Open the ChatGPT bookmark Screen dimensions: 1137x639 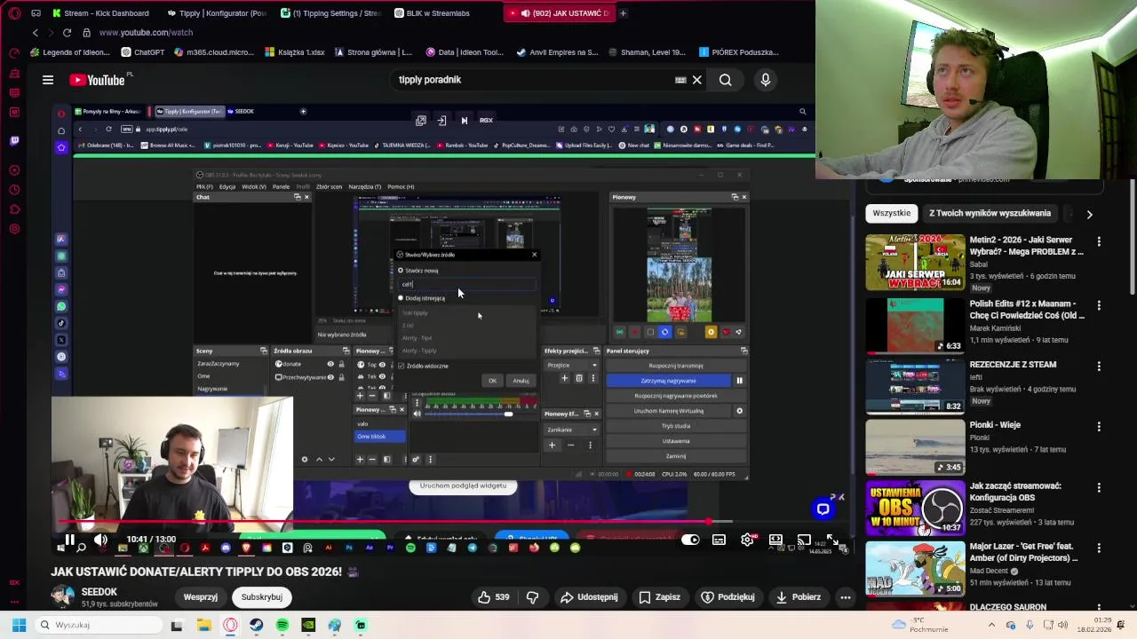click(x=142, y=52)
